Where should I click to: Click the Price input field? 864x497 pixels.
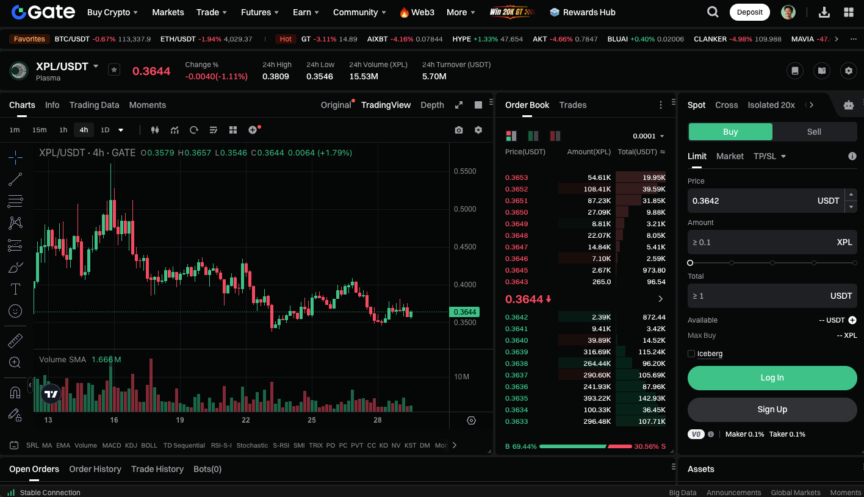coord(751,201)
